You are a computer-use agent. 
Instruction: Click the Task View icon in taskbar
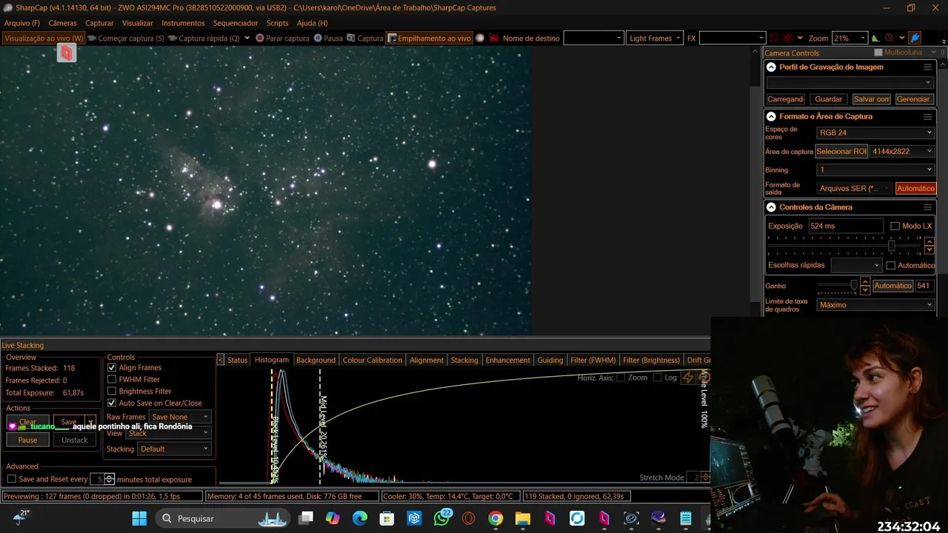(x=306, y=518)
